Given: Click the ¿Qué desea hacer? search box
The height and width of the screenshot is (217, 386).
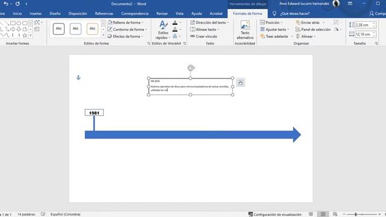Looking at the screenshot, I should click(x=295, y=13).
